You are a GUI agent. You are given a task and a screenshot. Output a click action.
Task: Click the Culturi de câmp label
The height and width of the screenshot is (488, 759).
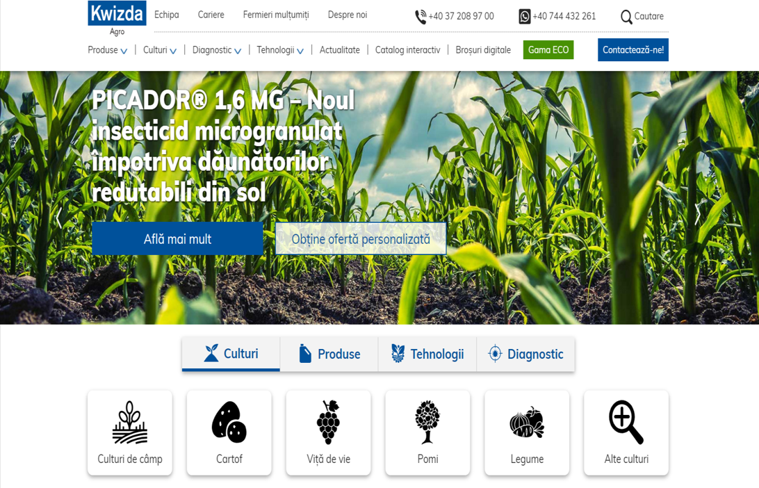tap(130, 459)
